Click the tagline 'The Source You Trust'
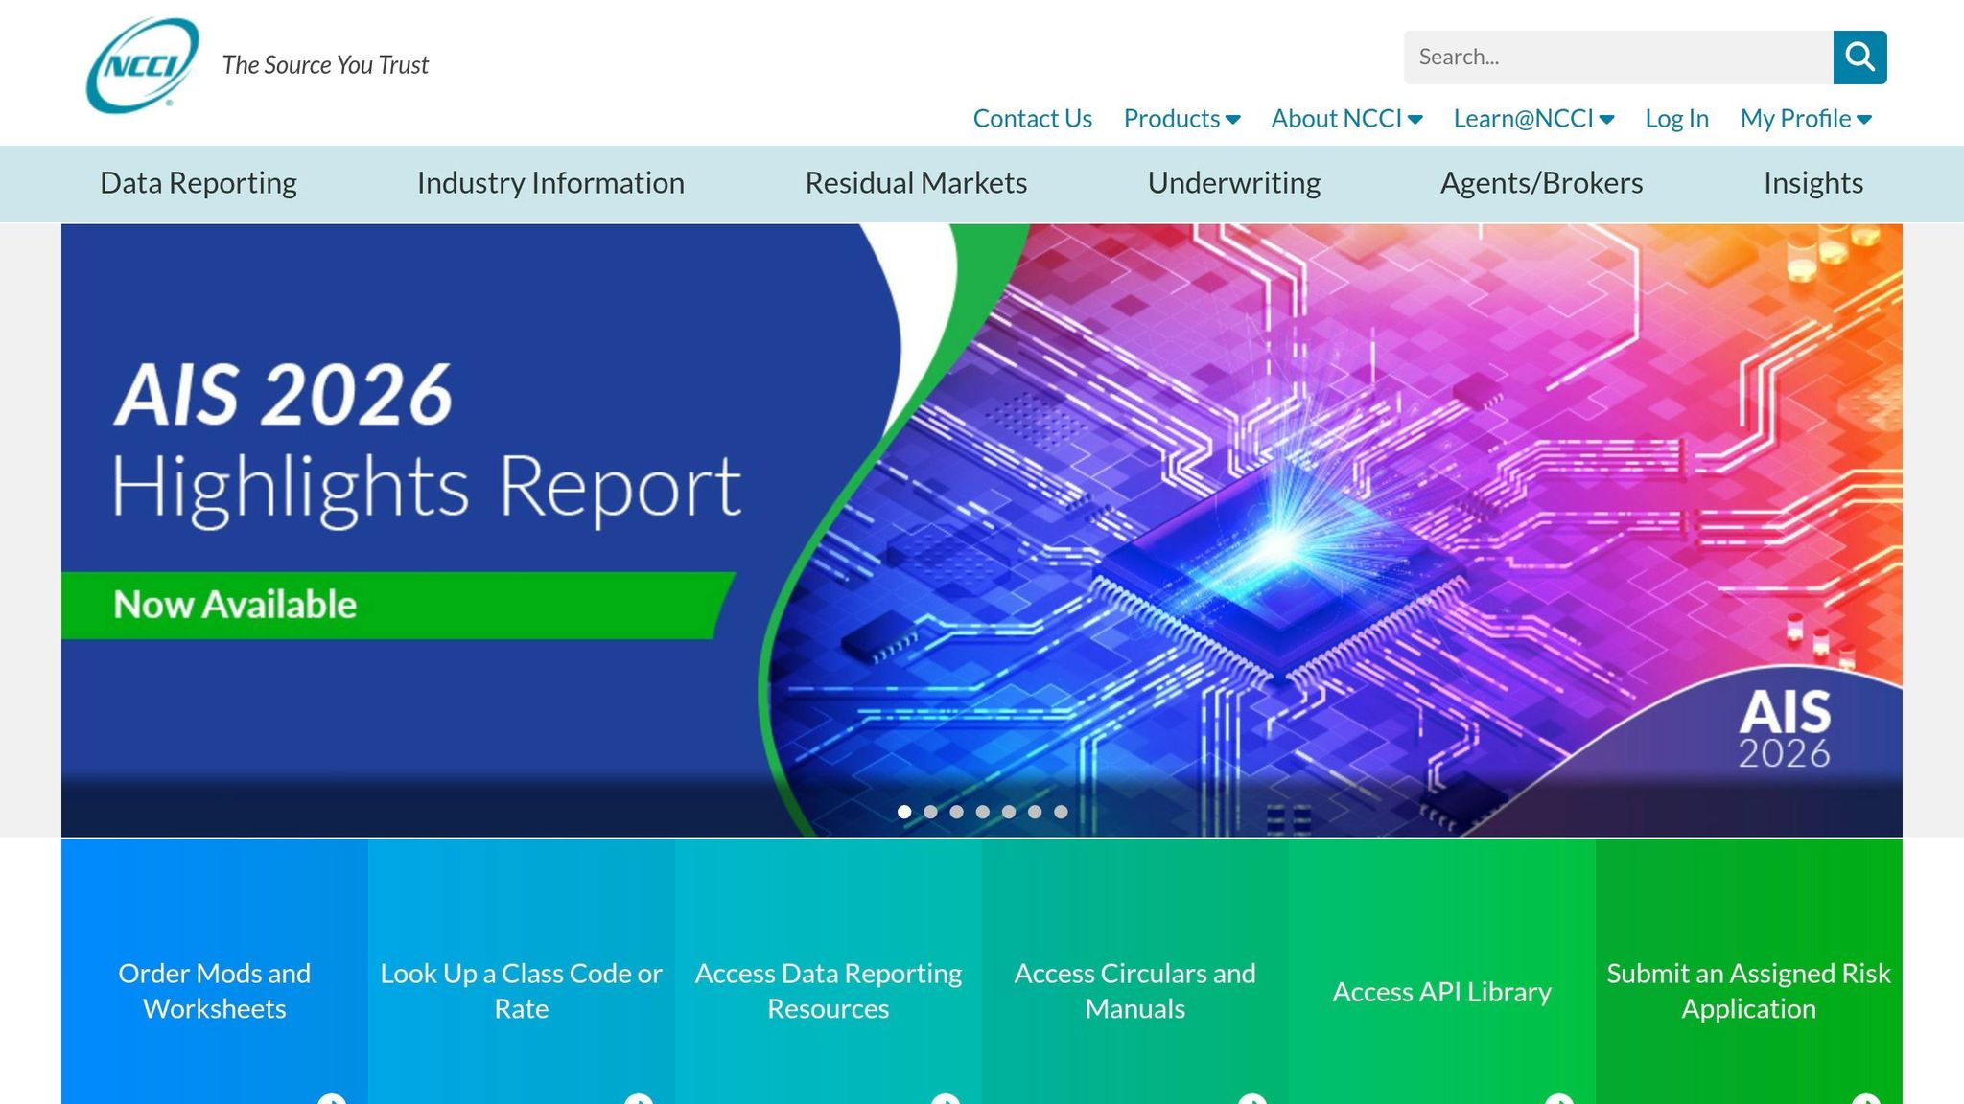The image size is (1964, 1104). click(325, 65)
